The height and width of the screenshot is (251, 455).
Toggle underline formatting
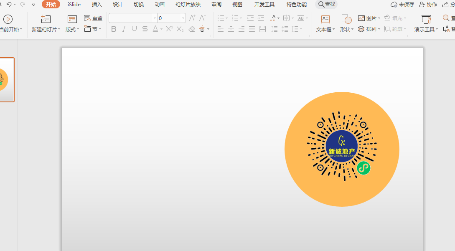pyautogui.click(x=134, y=29)
